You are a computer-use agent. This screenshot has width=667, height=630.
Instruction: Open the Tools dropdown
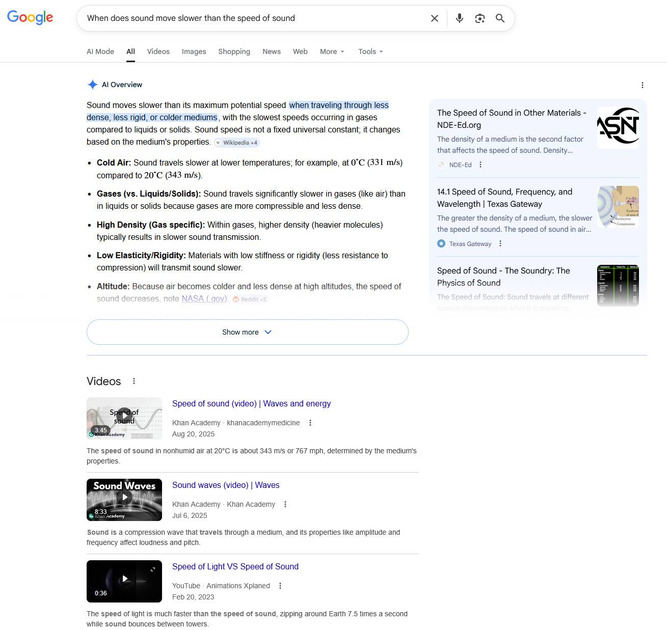click(x=370, y=51)
